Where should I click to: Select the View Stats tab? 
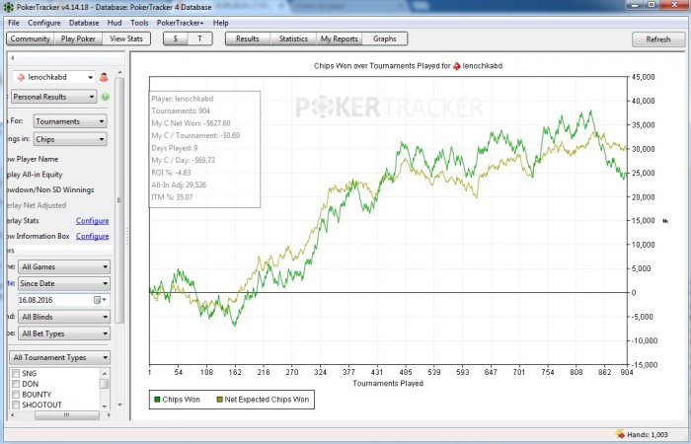point(126,38)
